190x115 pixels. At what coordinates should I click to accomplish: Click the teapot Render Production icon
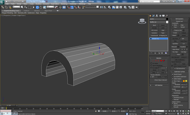pyautogui.click(x=137, y=7)
